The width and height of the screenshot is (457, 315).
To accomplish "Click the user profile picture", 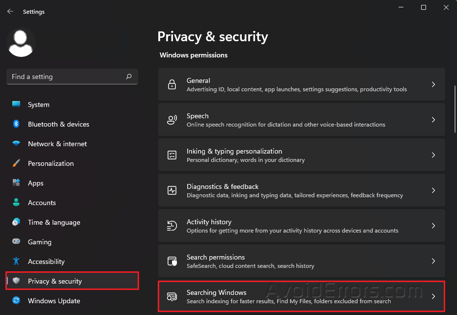I will click(x=20, y=43).
